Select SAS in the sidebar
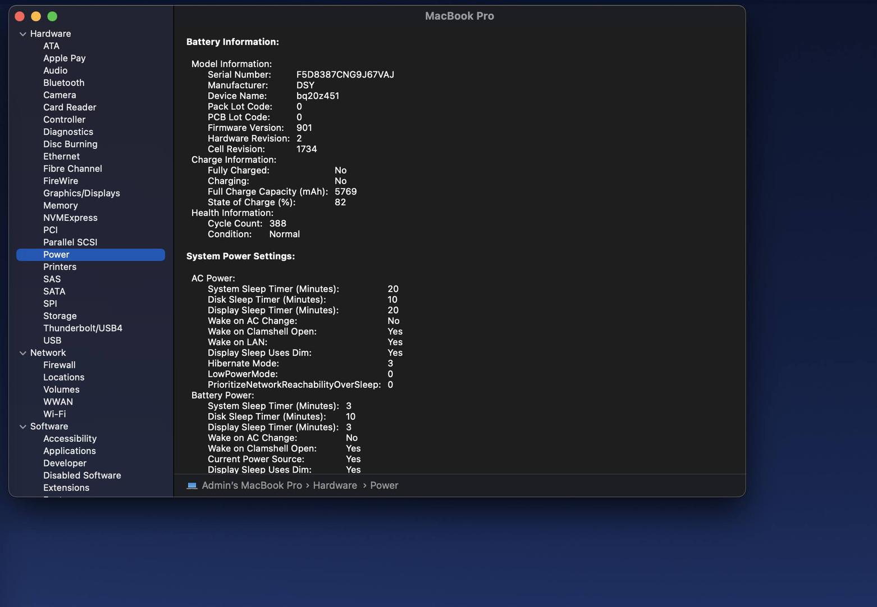Screen dimensions: 877x607 coord(52,279)
